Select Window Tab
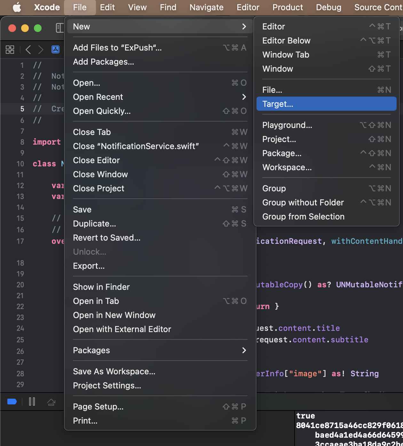This screenshot has height=446, width=403. click(327, 55)
